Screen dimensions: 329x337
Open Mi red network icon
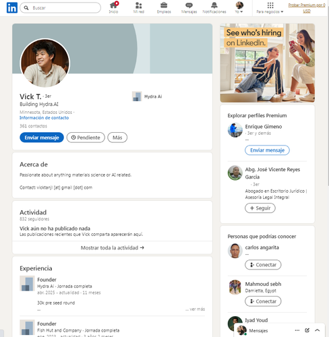139,8
